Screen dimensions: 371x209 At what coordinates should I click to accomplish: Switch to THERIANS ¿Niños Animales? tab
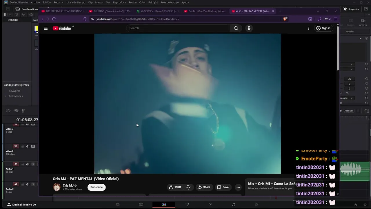(110, 11)
